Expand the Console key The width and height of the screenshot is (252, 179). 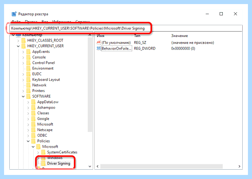click(23, 57)
